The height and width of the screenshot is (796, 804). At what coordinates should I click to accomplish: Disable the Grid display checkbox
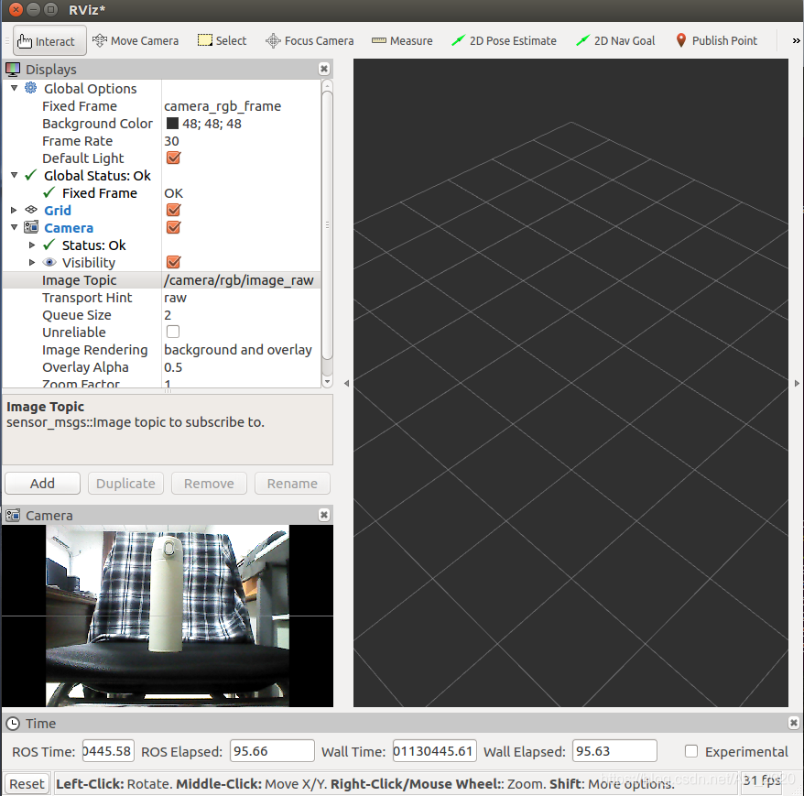pos(173,211)
